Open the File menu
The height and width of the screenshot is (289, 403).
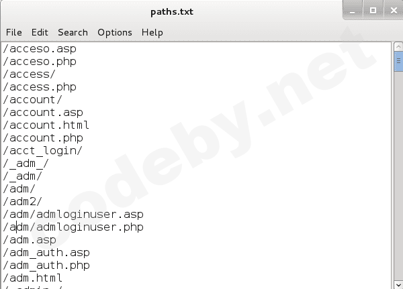coord(14,32)
